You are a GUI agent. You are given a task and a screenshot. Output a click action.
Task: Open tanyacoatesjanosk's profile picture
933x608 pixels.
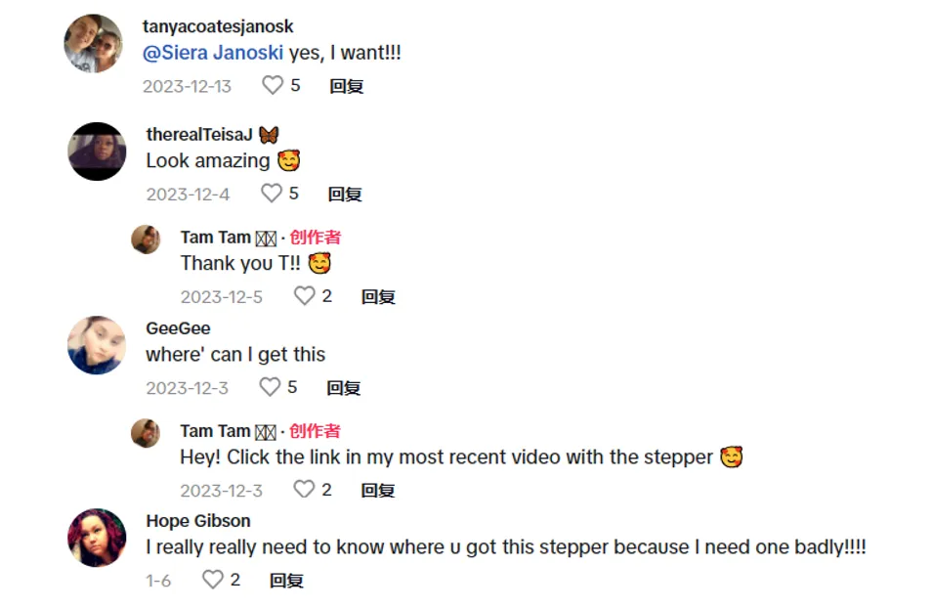93,43
